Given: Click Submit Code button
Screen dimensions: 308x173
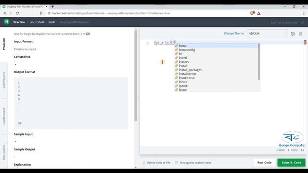Looking at the screenshot, I should (x=292, y=162).
